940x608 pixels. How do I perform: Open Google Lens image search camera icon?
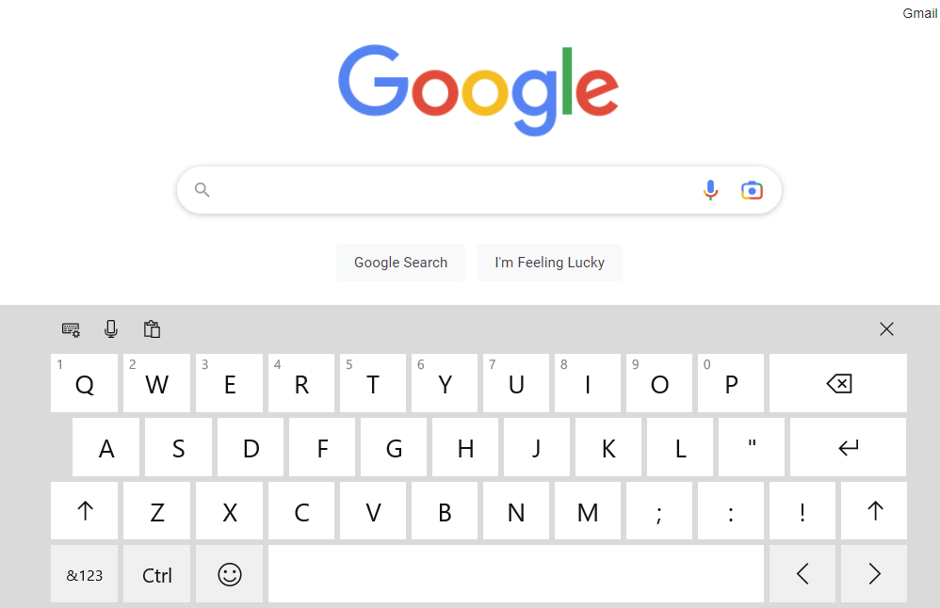[x=752, y=190]
